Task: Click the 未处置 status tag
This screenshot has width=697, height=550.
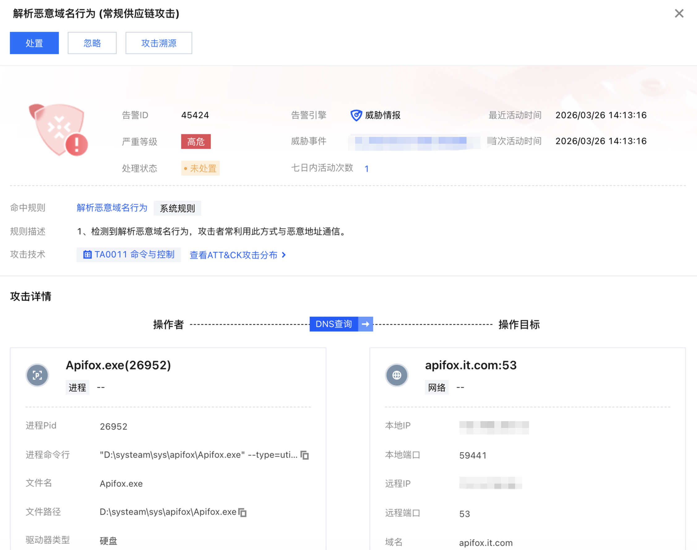Action: coord(200,168)
